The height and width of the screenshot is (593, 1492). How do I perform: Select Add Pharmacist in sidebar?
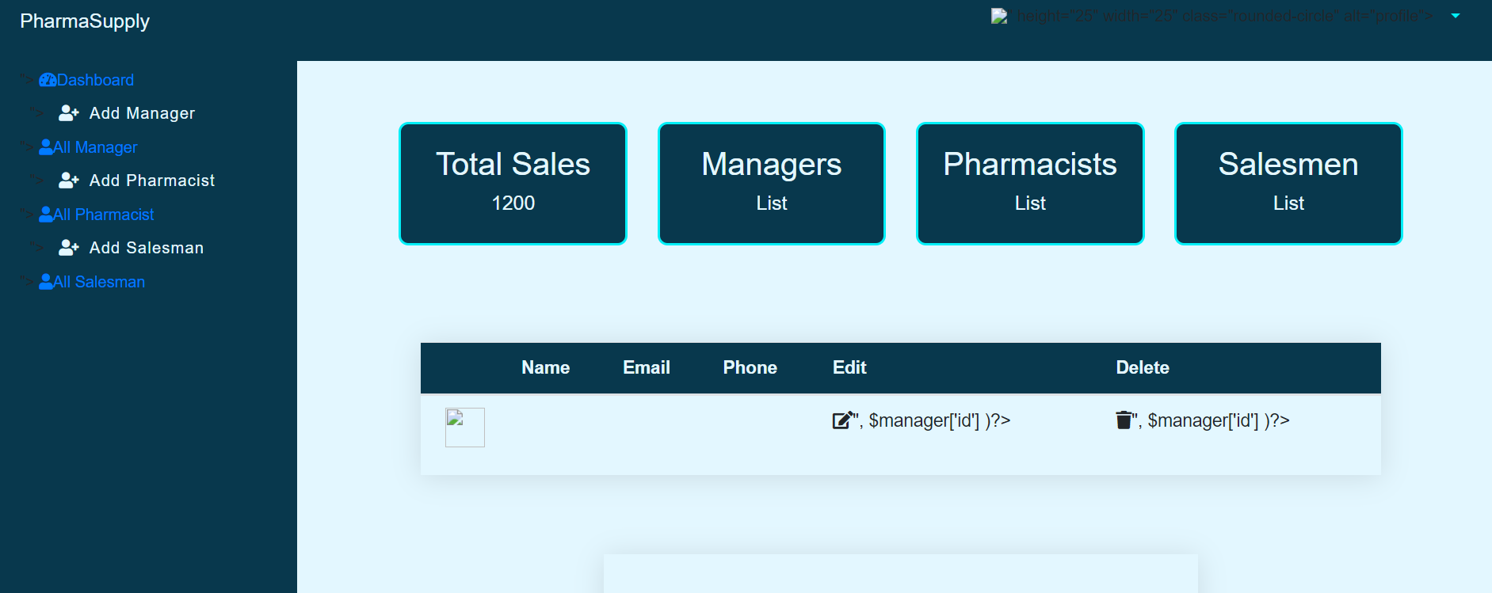click(152, 181)
